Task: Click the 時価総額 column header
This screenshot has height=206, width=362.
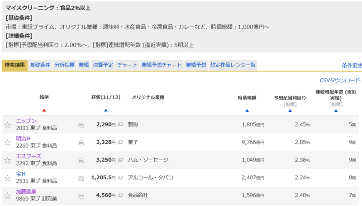Action: tap(247, 98)
